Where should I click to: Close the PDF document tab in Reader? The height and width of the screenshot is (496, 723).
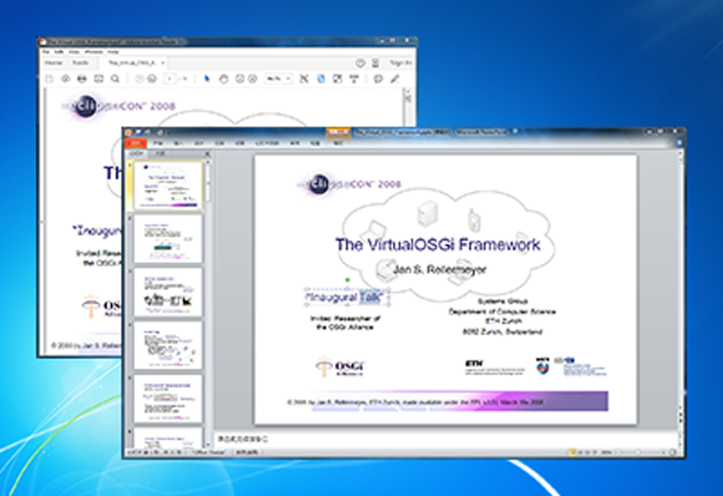(163, 62)
